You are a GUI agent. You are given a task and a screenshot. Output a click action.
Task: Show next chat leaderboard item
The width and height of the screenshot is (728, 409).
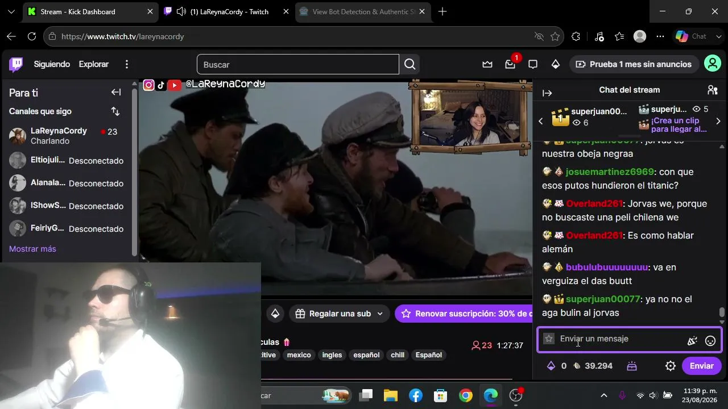[x=718, y=121]
